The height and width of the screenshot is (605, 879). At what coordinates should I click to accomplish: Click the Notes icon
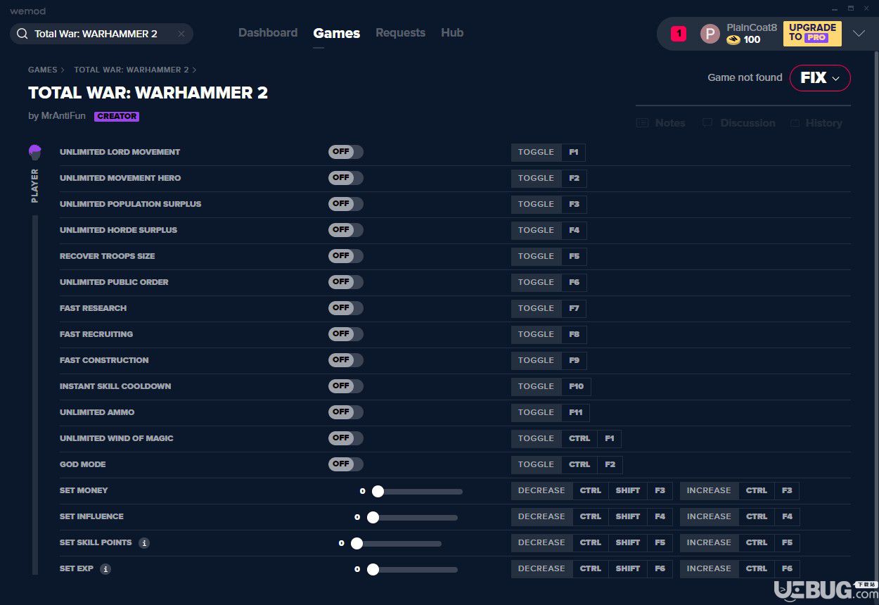click(x=642, y=123)
